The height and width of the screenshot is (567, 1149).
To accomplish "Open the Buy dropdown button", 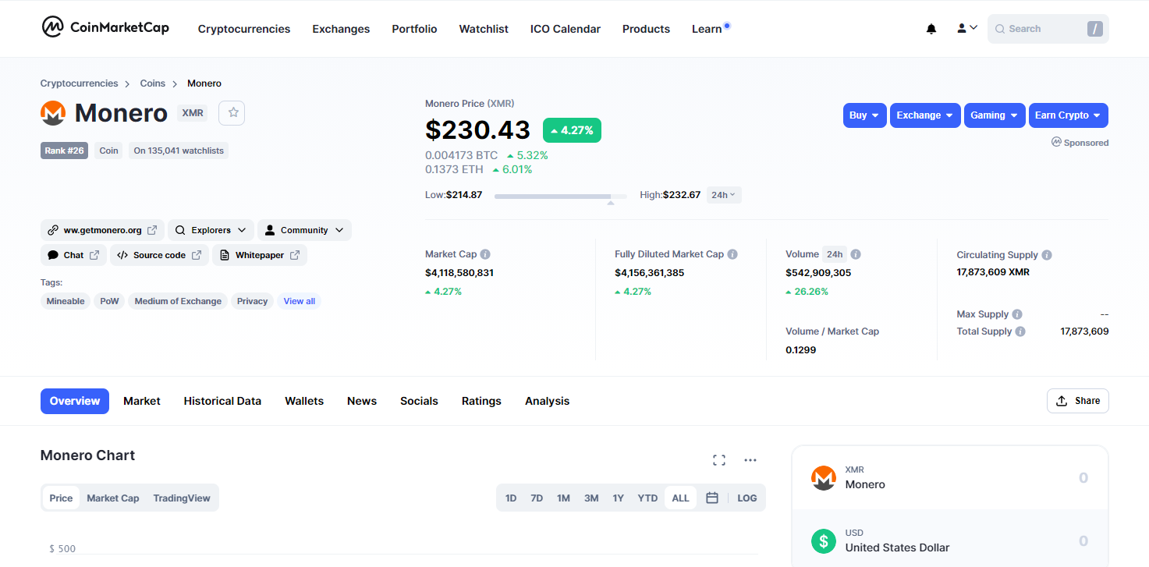I will [x=864, y=115].
